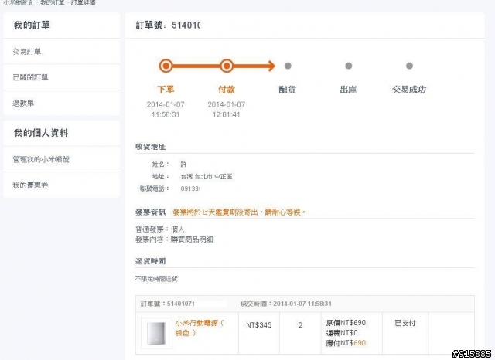Go to 我的訂單 in the breadcrumb
This screenshot has height=360, width=495.
pyautogui.click(x=53, y=2)
